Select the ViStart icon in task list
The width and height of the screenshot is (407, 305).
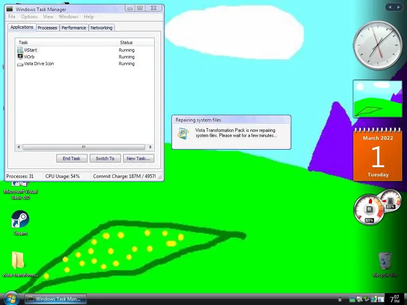coord(20,50)
